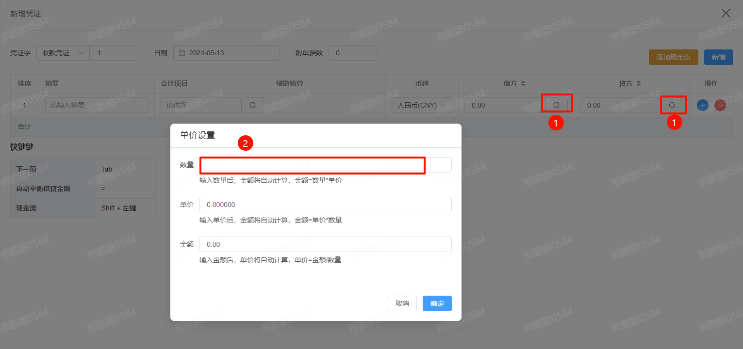Click the 贷方 amount search icon
This screenshot has width=743, height=349.
(x=672, y=105)
